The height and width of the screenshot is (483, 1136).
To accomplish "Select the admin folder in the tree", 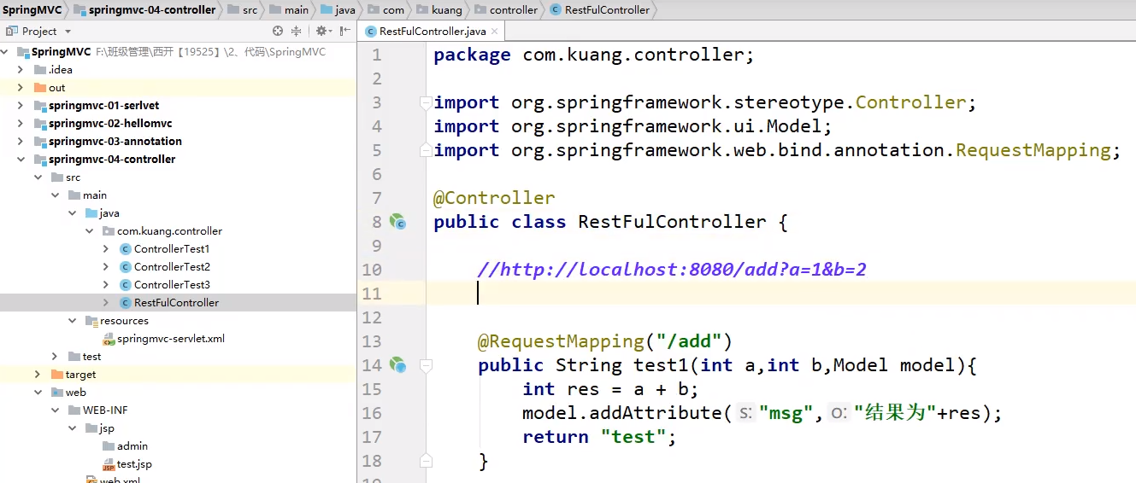I will [x=132, y=446].
